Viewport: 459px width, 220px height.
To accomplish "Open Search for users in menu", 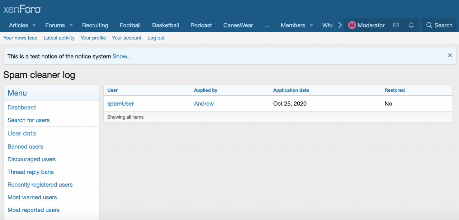I will coord(29,120).
